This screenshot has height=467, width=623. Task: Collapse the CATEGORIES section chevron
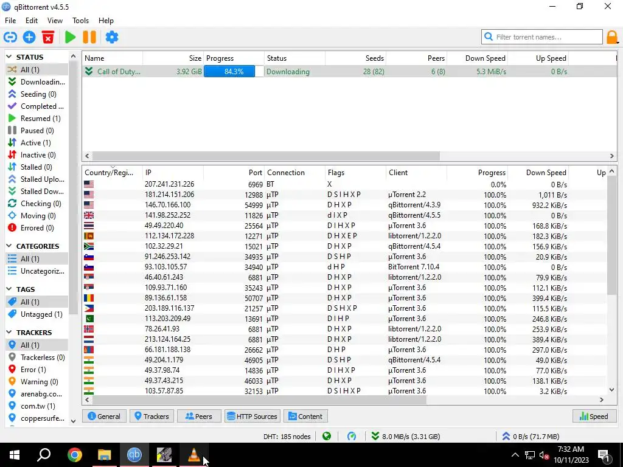(x=9, y=246)
